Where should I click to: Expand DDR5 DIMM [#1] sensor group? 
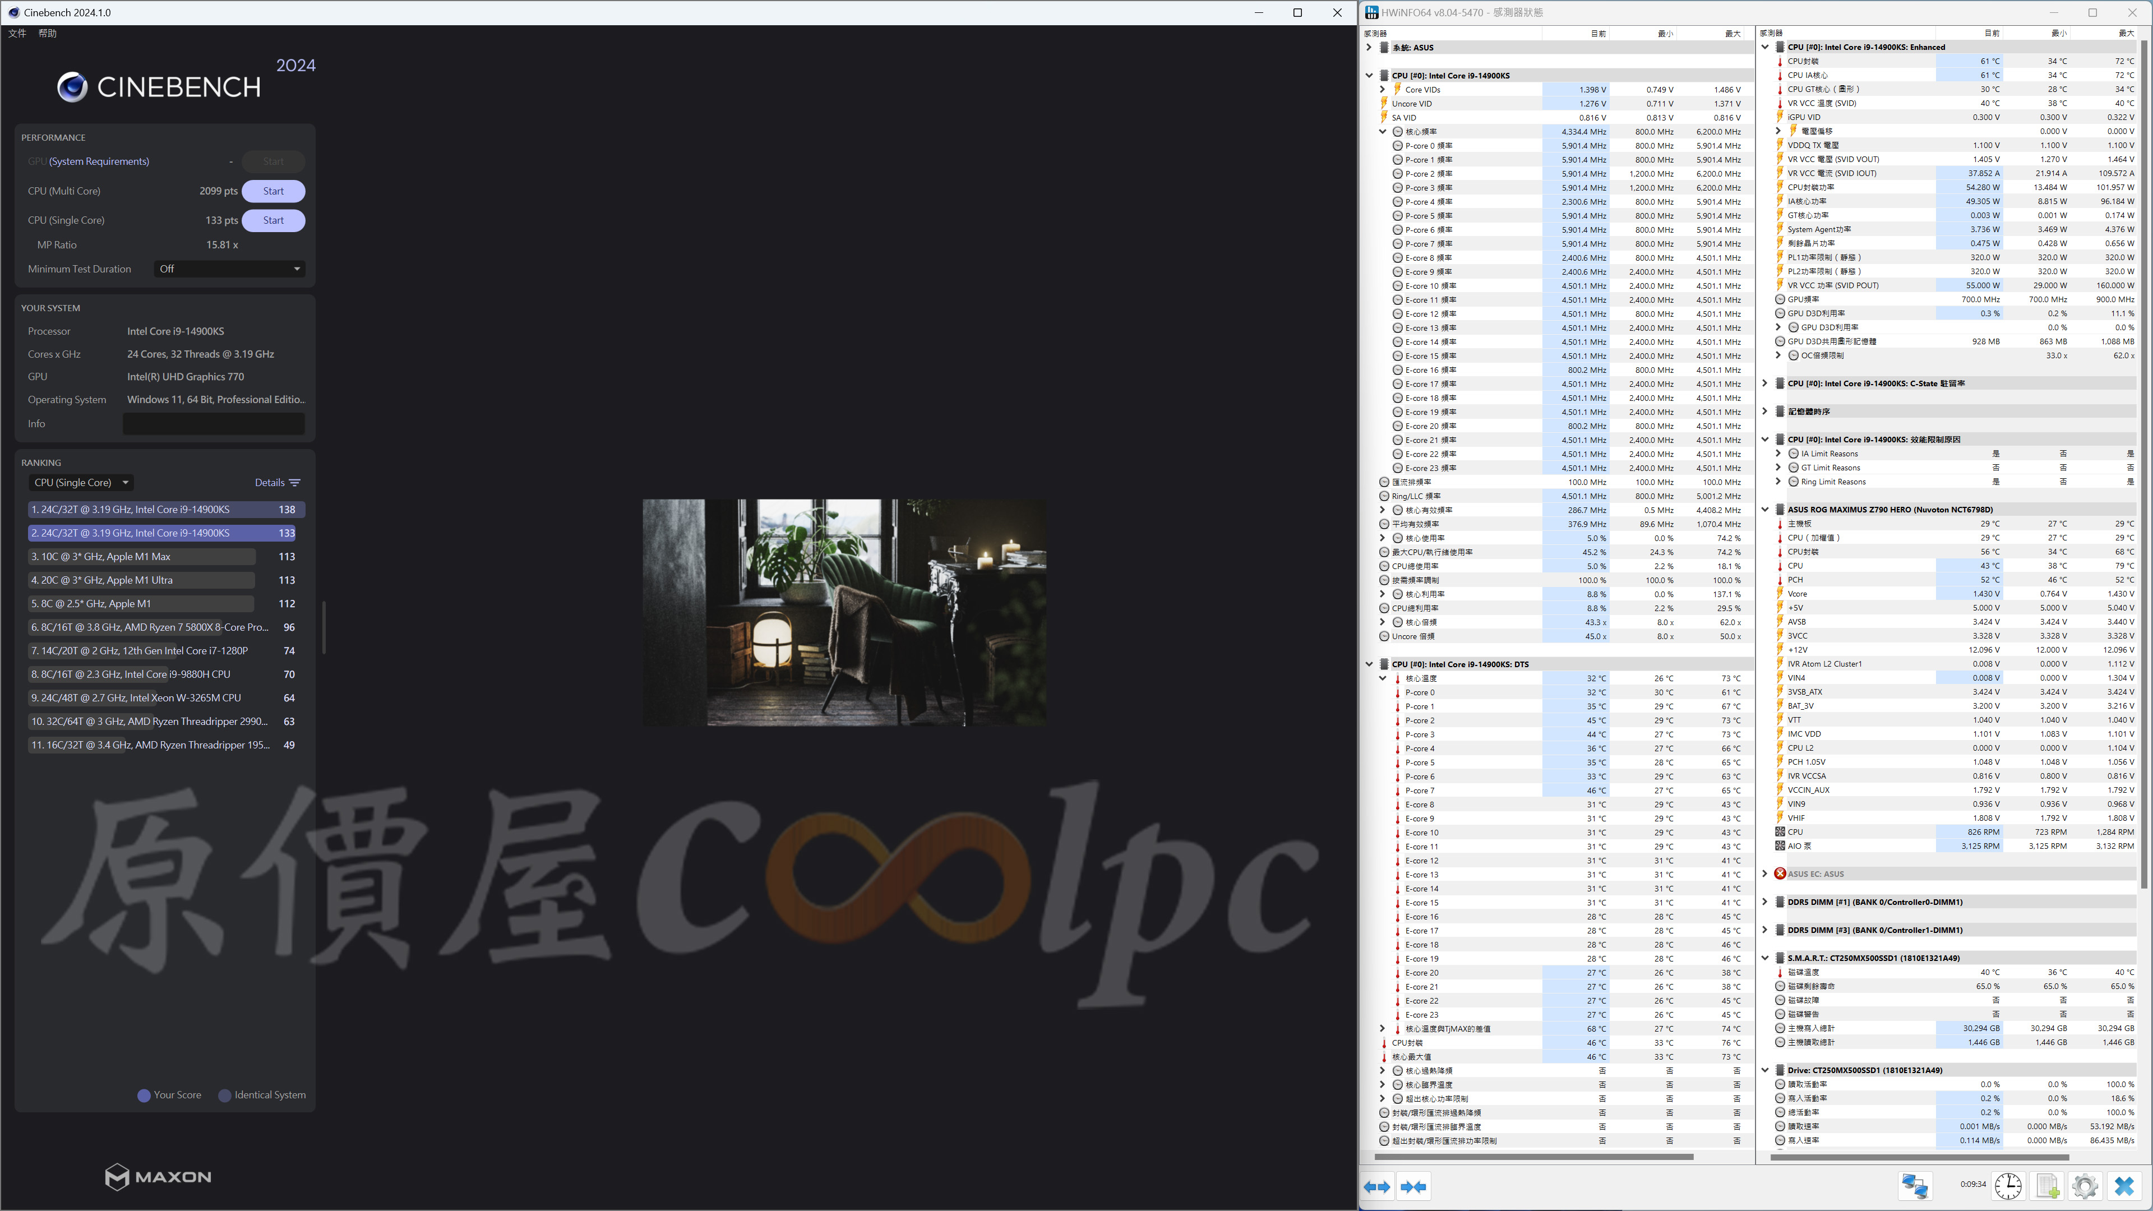click(x=1765, y=902)
